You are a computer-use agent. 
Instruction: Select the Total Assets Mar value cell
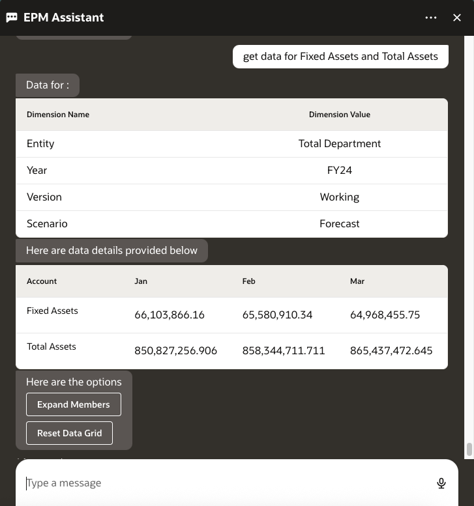click(x=391, y=351)
